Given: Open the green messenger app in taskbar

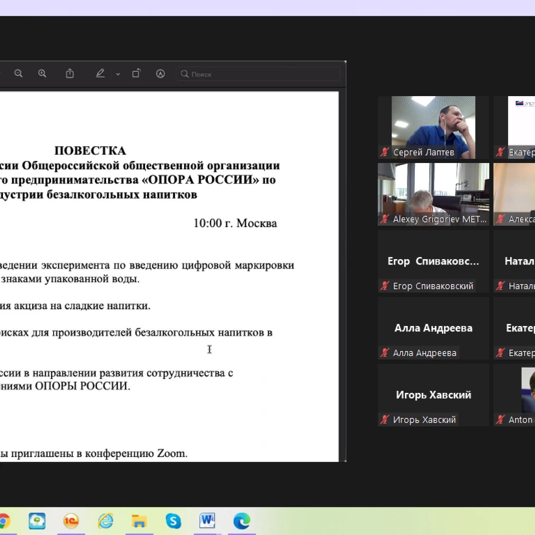Looking at the screenshot, I should [37, 521].
